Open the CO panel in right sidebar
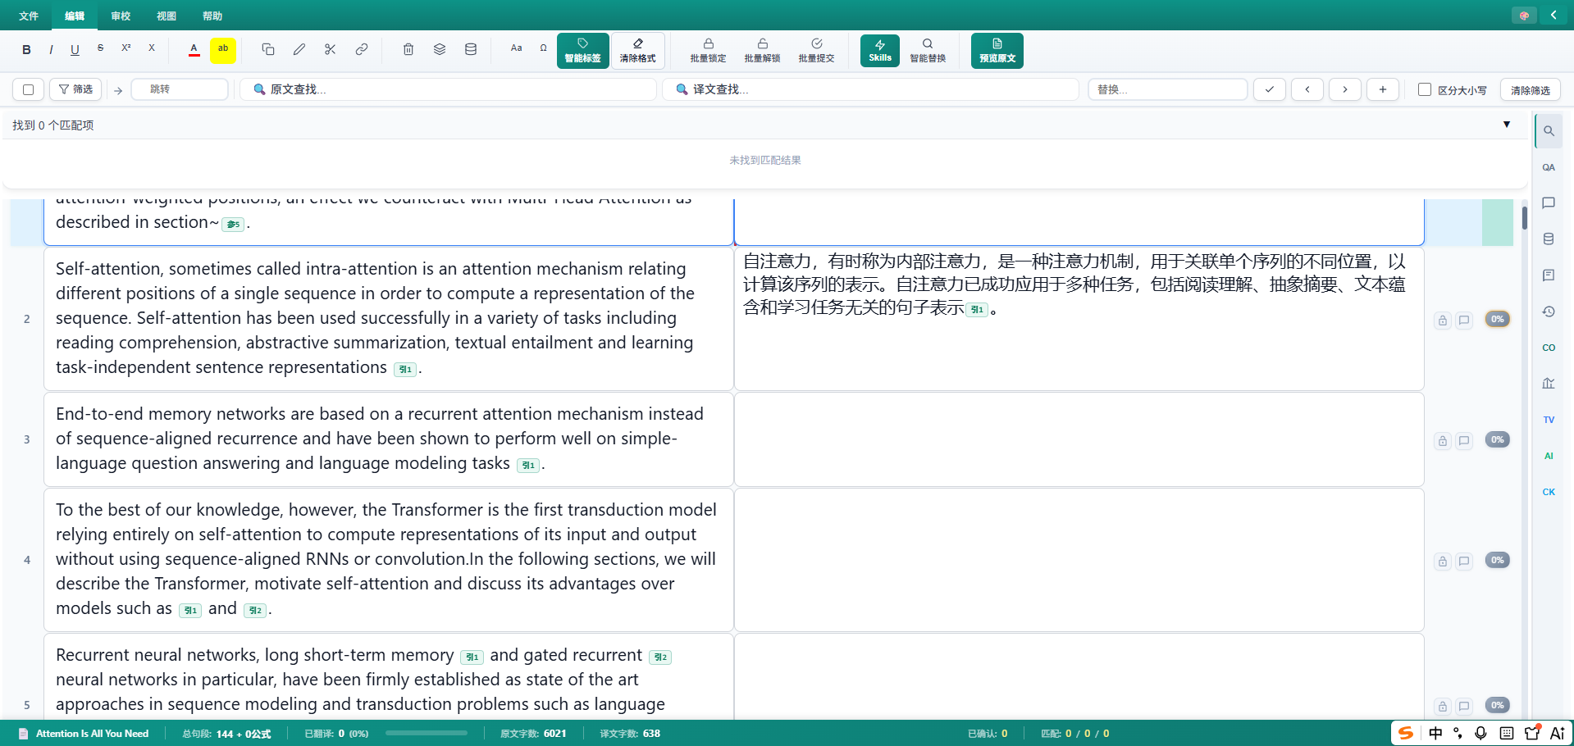 1549,348
